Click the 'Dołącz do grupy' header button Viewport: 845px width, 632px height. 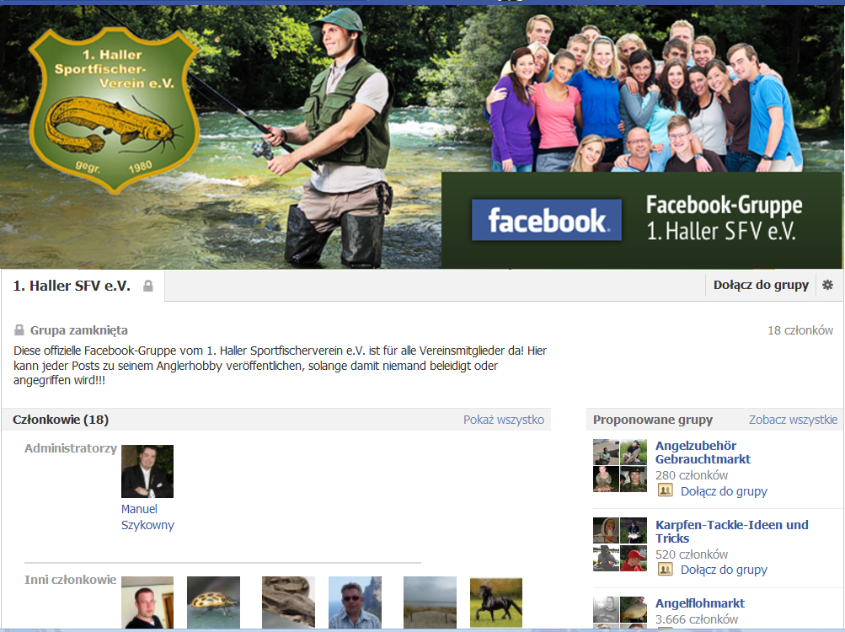pos(761,285)
